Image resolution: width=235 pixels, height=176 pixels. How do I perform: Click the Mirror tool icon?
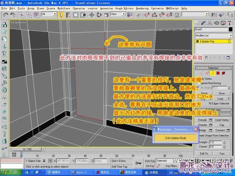tap(214, 15)
